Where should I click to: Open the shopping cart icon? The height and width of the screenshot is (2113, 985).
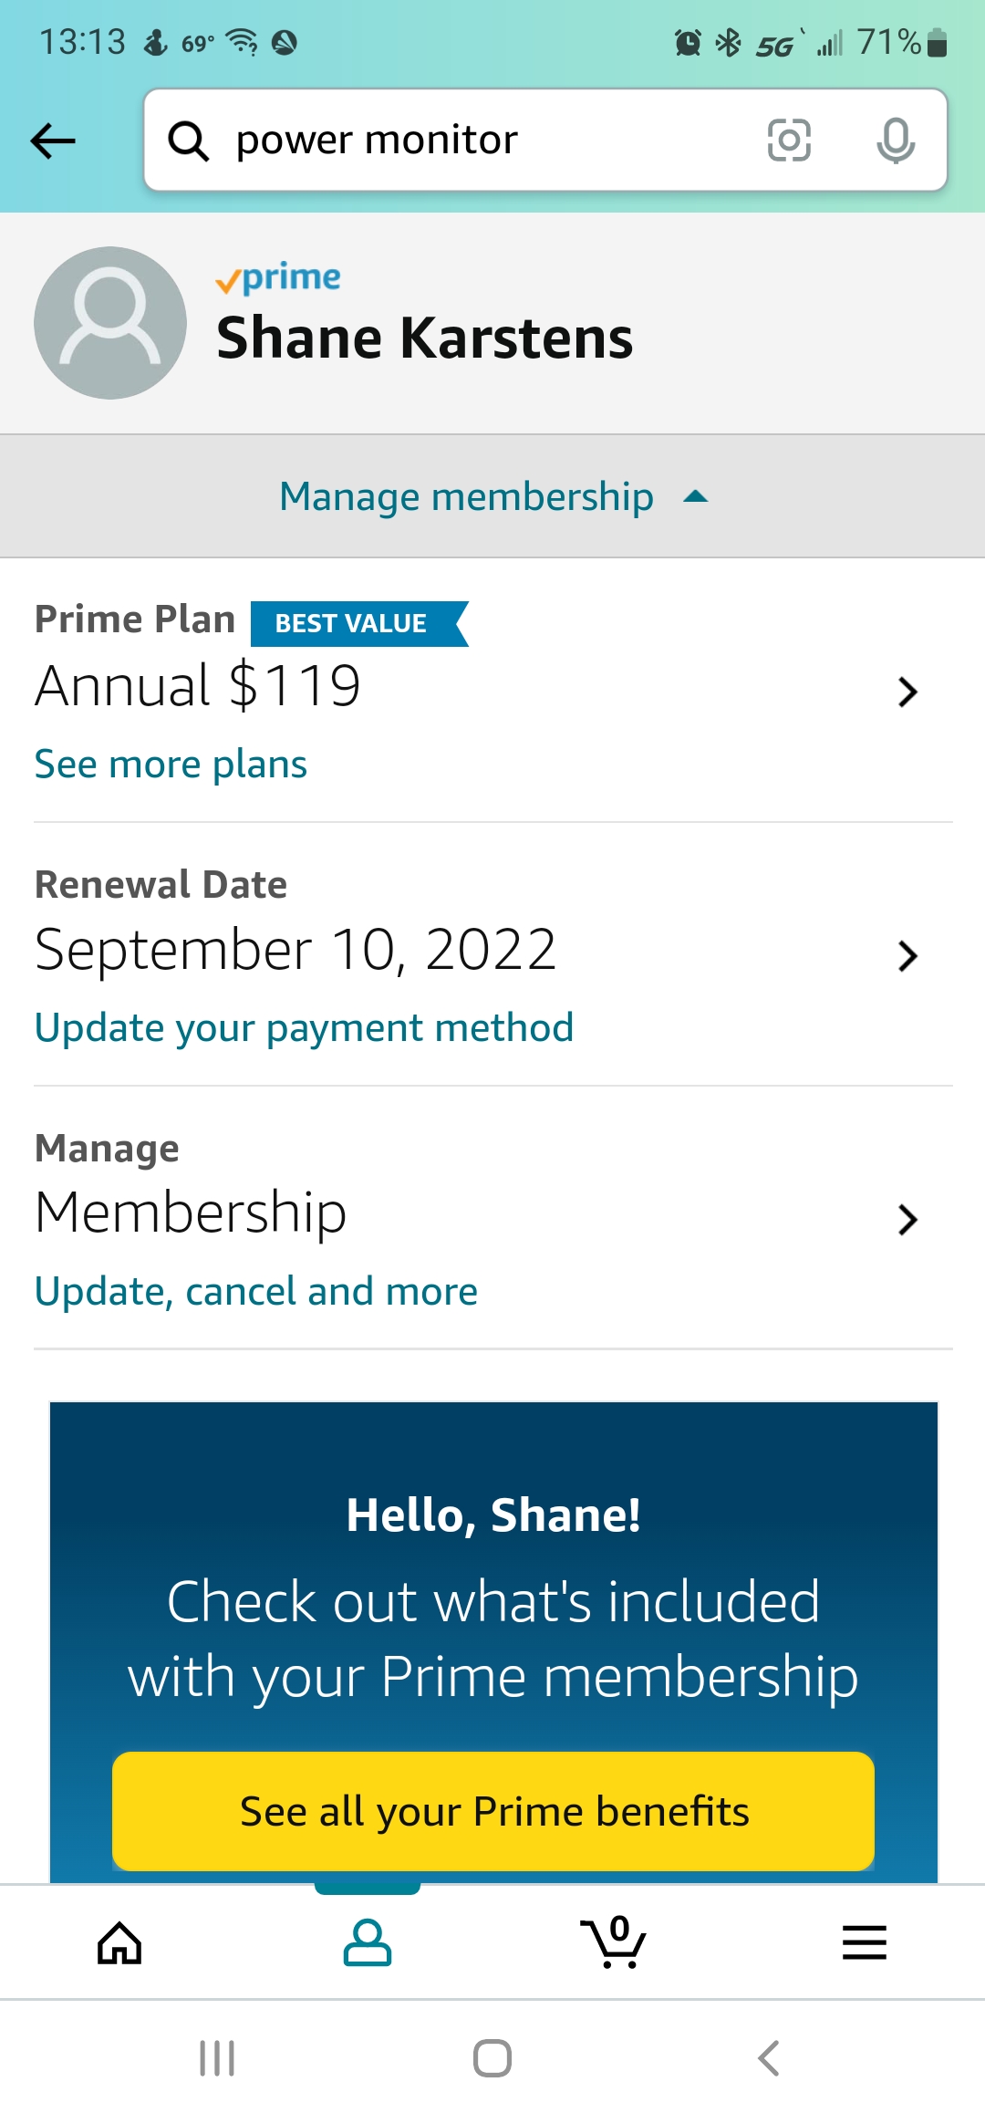614,1941
